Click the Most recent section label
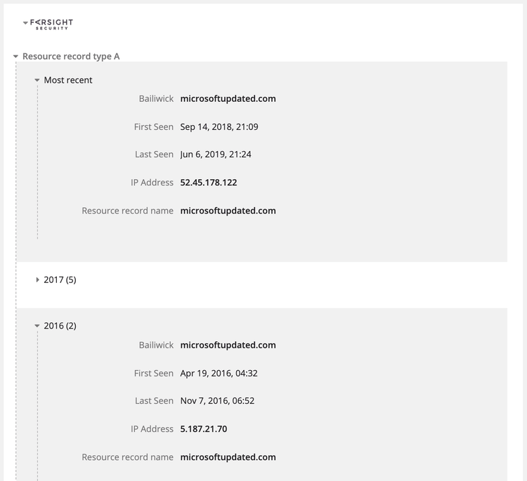Viewport: 527px width, 481px height. tap(68, 80)
